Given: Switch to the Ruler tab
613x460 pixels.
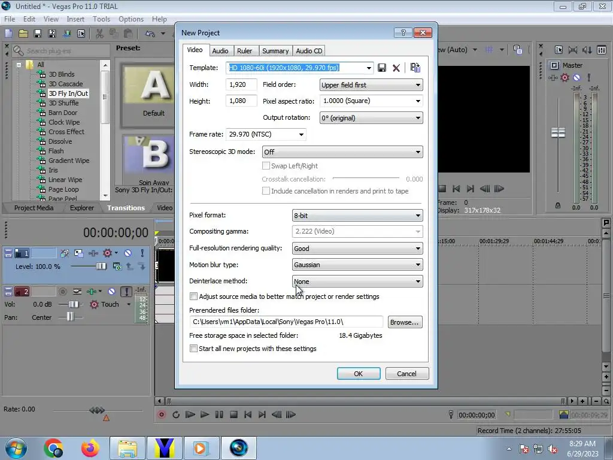Looking at the screenshot, I should coord(245,51).
